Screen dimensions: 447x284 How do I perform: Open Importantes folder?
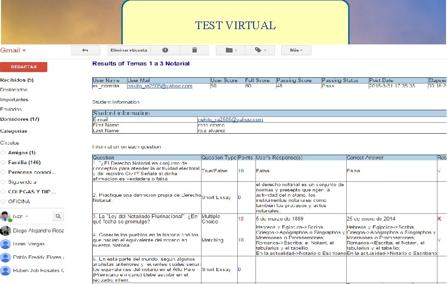pyautogui.click(x=14, y=100)
